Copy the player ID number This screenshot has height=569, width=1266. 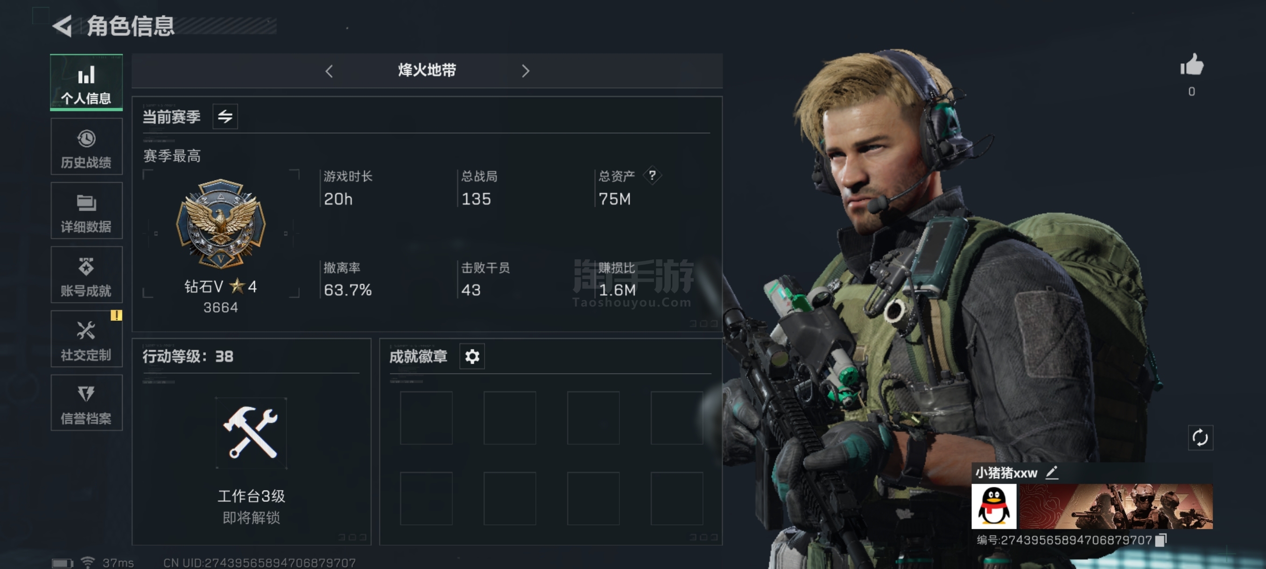1161,540
